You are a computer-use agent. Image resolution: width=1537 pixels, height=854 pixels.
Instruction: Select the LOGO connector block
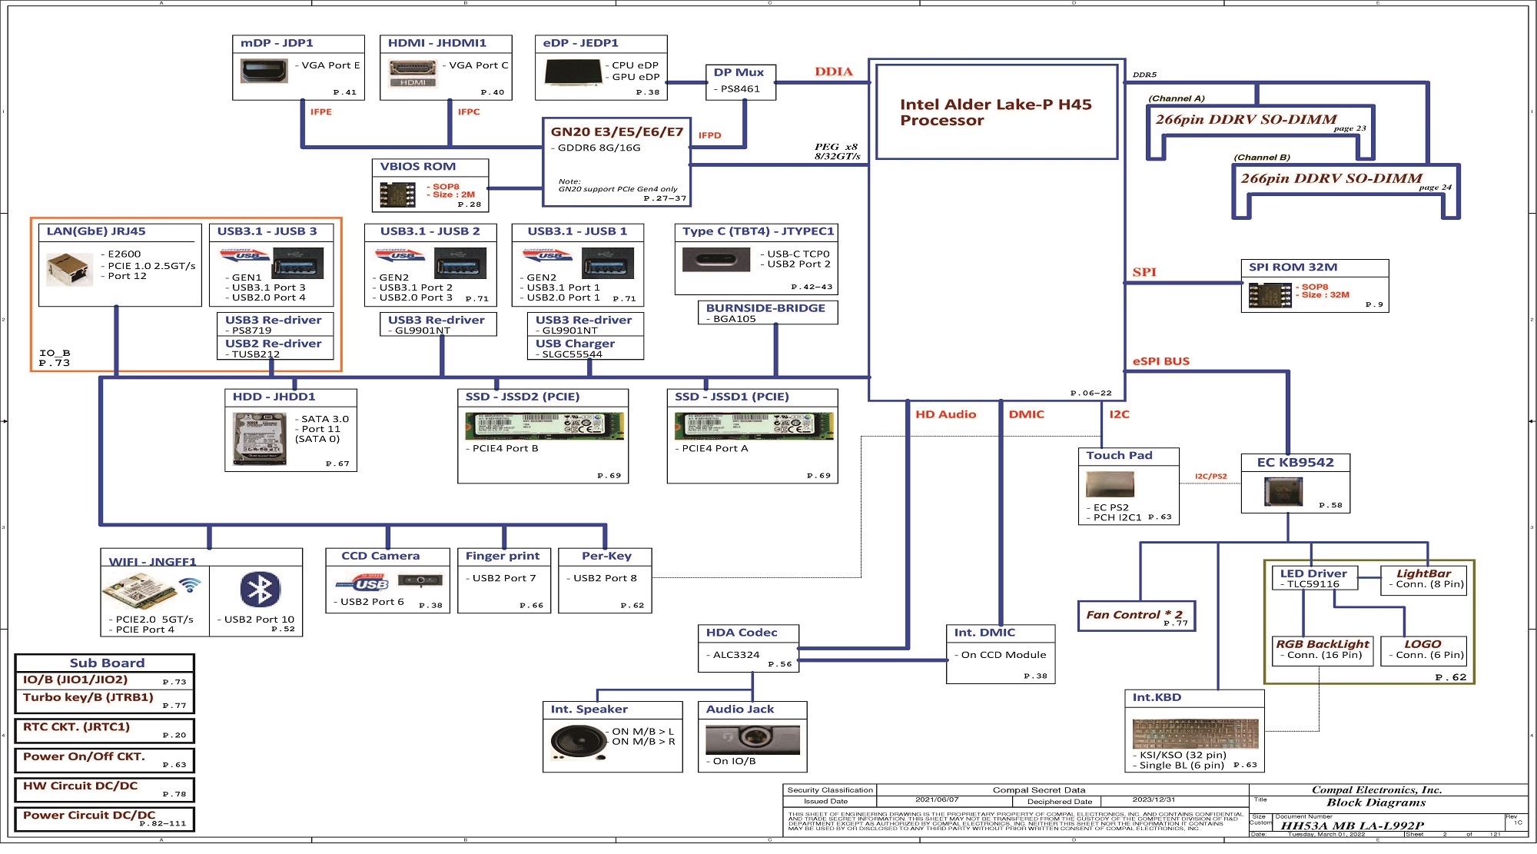pos(1423,651)
